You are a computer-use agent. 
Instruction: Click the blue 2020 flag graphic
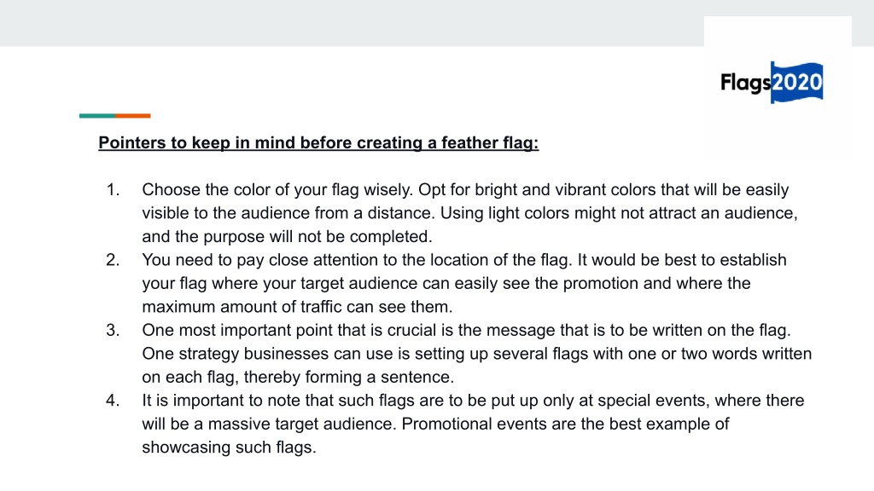click(796, 83)
